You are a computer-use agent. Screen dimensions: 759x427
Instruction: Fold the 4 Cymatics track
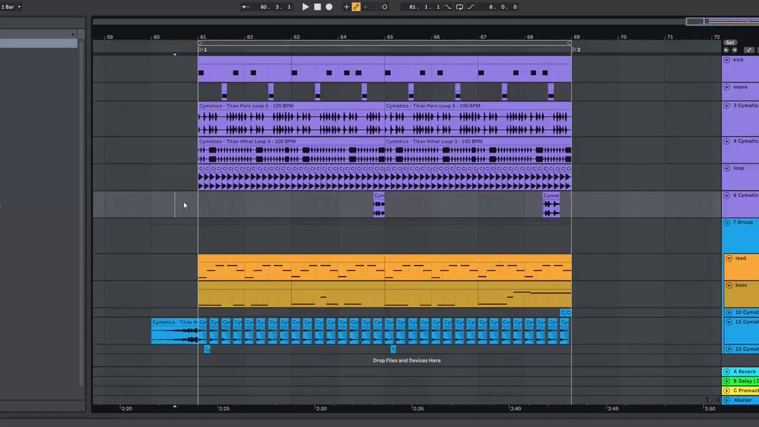(x=727, y=141)
